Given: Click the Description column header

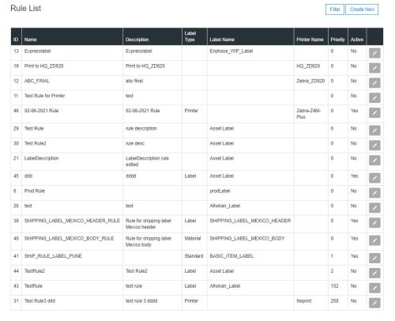Looking at the screenshot, I should [137, 40].
